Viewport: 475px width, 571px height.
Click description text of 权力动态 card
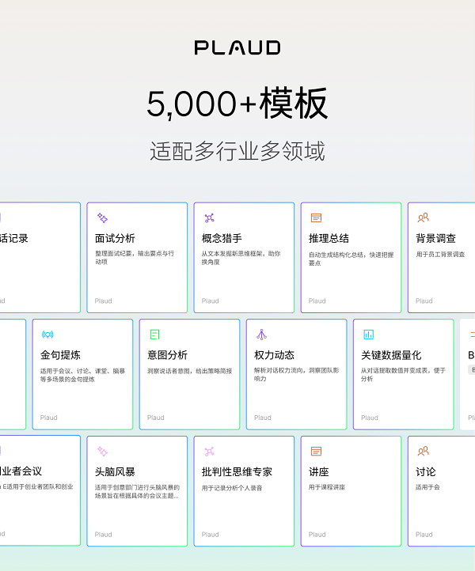[296, 374]
